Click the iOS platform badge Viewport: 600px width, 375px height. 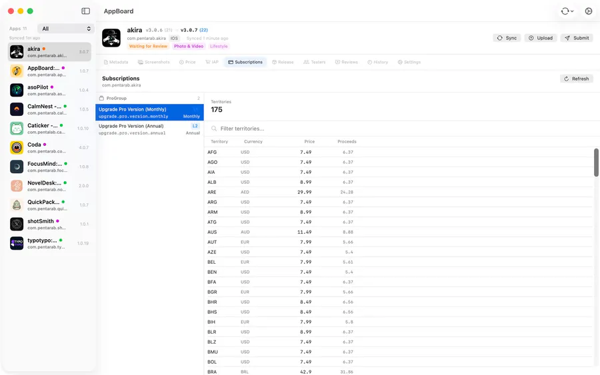click(x=174, y=38)
